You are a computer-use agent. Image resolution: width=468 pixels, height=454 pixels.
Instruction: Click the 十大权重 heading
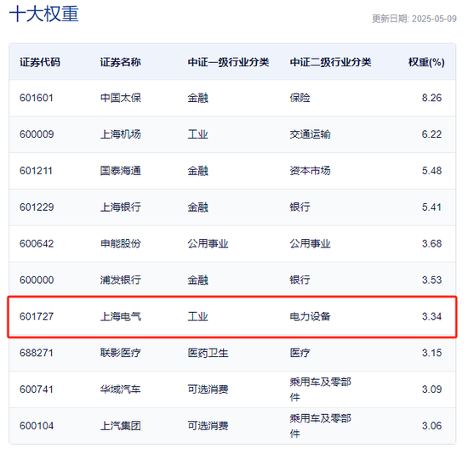pos(44,14)
